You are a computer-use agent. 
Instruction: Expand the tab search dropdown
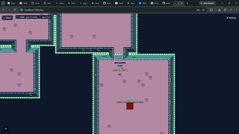coord(3,3)
